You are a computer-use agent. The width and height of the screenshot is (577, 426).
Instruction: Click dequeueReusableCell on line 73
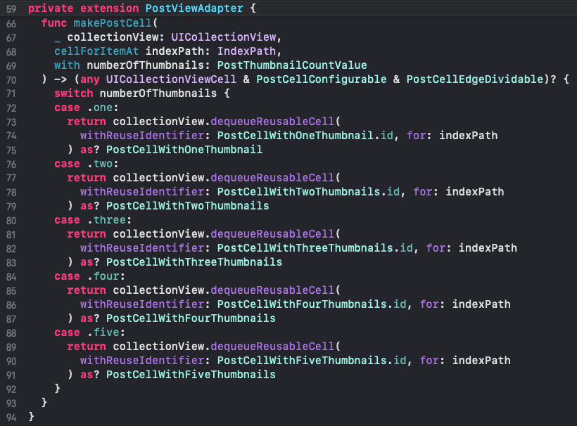click(272, 122)
